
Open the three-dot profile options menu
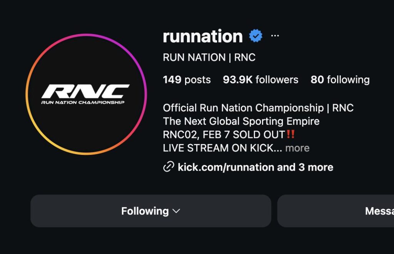275,36
